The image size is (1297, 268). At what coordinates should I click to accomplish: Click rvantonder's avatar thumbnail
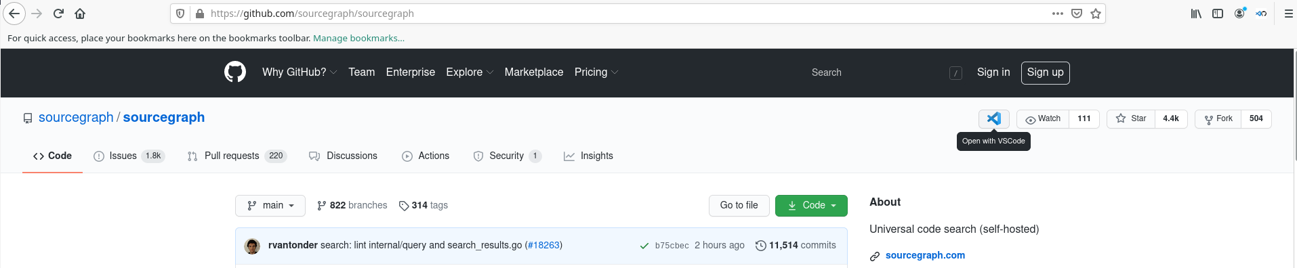pyautogui.click(x=253, y=246)
